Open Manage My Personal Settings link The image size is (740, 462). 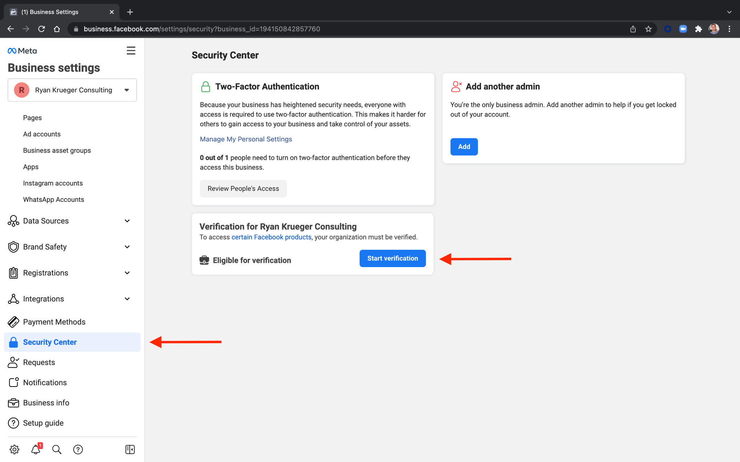click(x=246, y=139)
